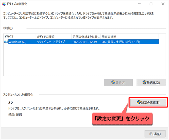
Task: Click the 2022/01/13 12:39 date cell
Action: (x=84, y=42)
